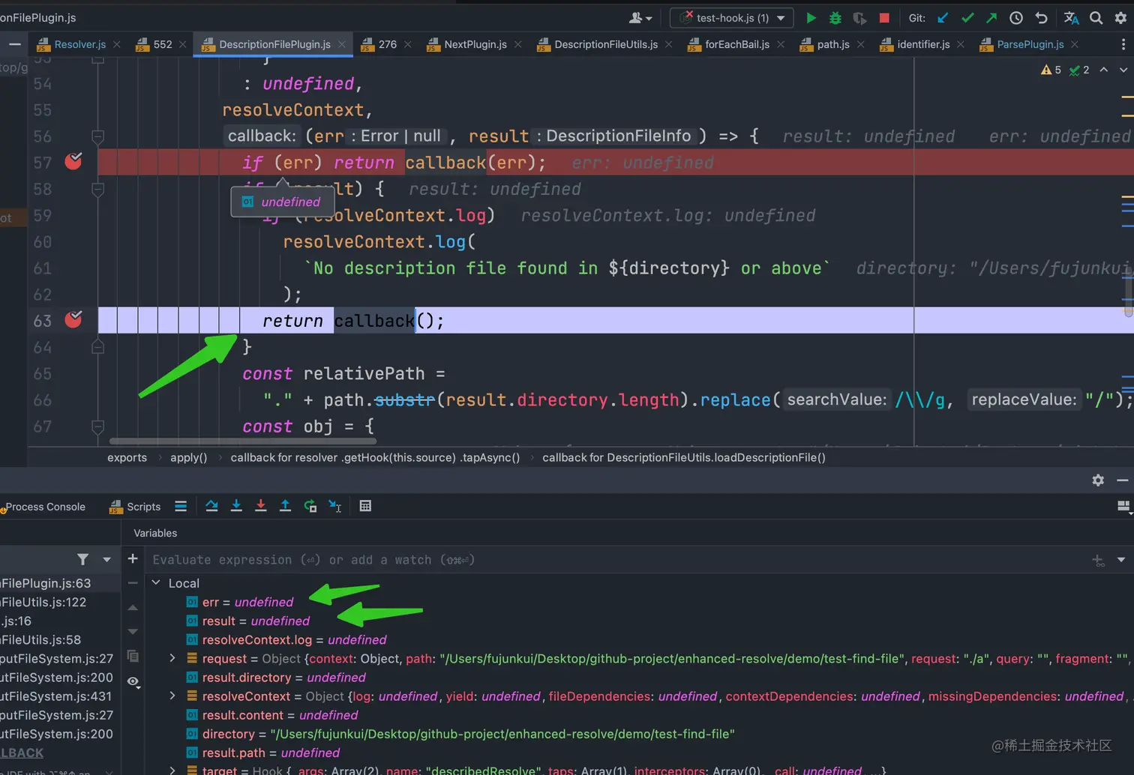Switch to the Resolver.js editor tab
Image resolution: width=1134 pixels, height=775 pixels.
click(x=79, y=44)
